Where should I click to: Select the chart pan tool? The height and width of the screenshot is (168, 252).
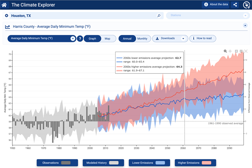tap(230, 51)
